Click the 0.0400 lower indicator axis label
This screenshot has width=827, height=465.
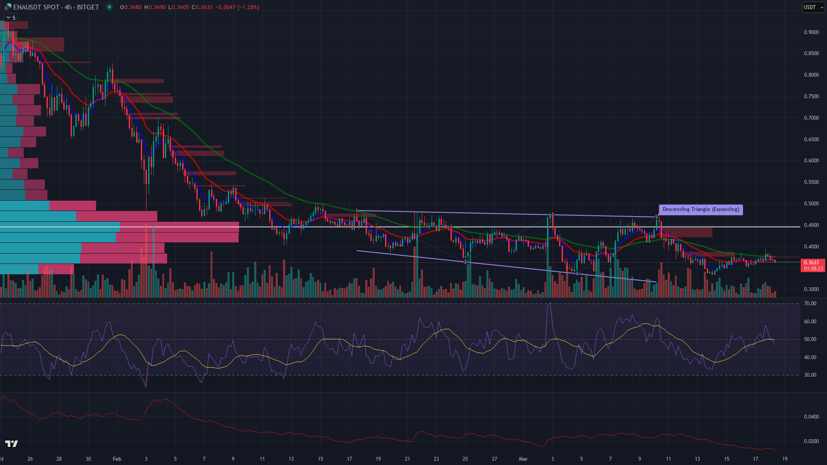pyautogui.click(x=811, y=417)
